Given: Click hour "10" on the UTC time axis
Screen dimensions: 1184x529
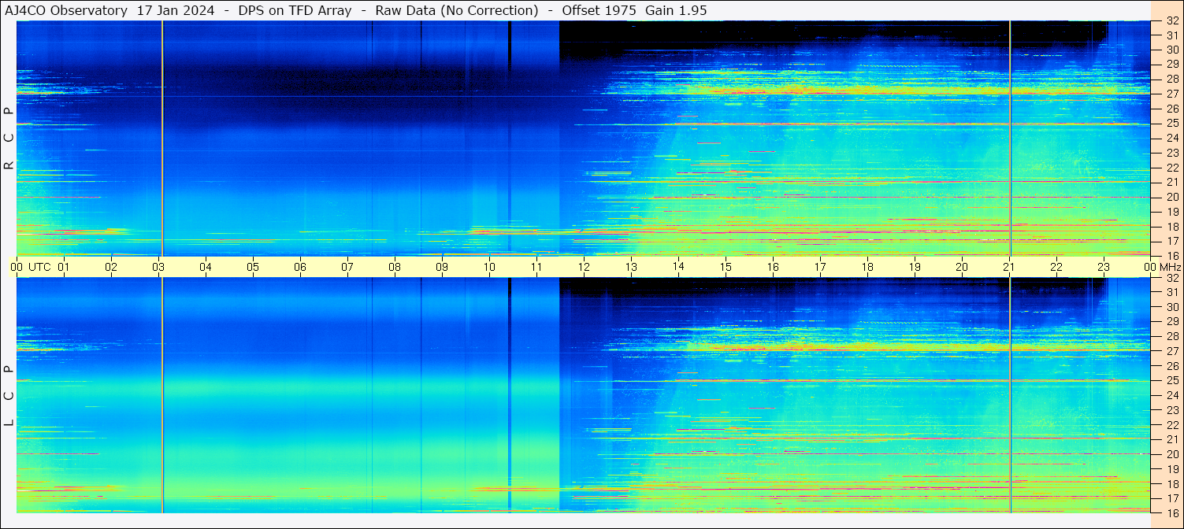Looking at the screenshot, I should click(489, 267).
